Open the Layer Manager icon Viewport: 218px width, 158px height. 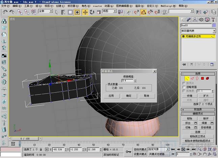tap(214, 12)
